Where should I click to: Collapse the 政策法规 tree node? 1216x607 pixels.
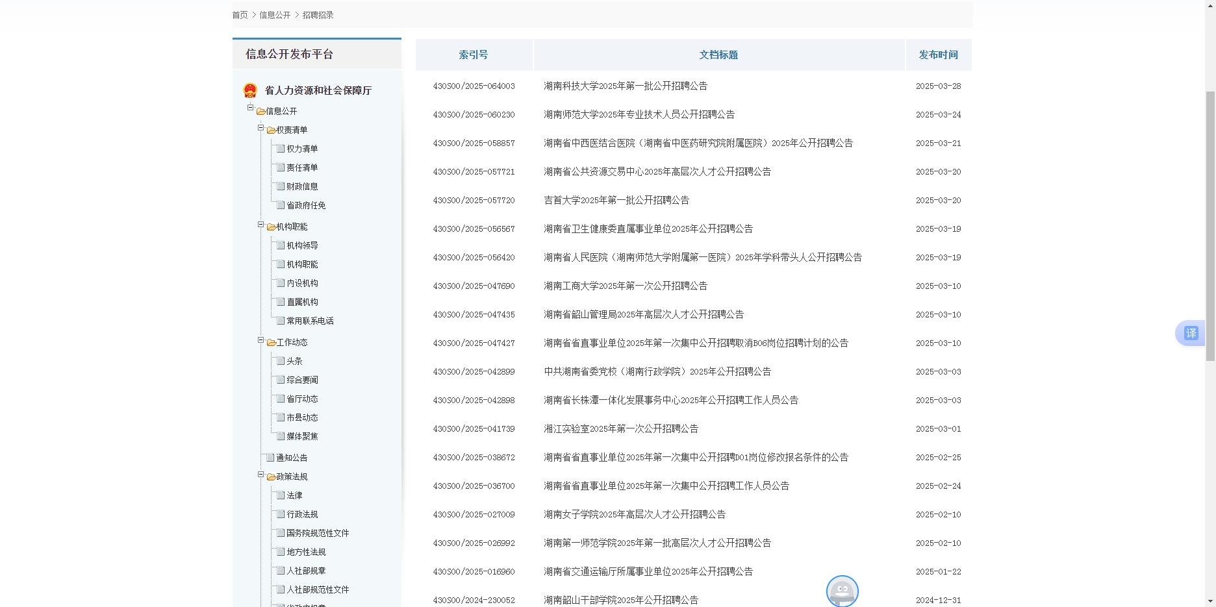pyautogui.click(x=259, y=474)
